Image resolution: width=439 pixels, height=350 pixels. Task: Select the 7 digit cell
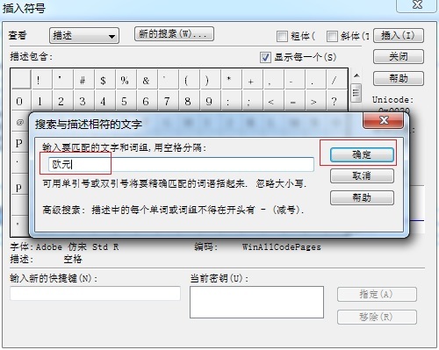coord(168,100)
